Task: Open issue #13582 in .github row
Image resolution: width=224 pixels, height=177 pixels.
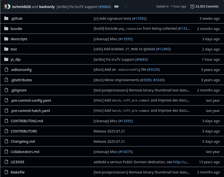Action: (x=139, y=18)
